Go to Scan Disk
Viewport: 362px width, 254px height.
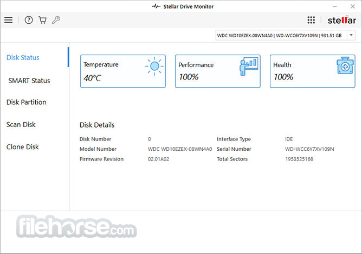21,125
